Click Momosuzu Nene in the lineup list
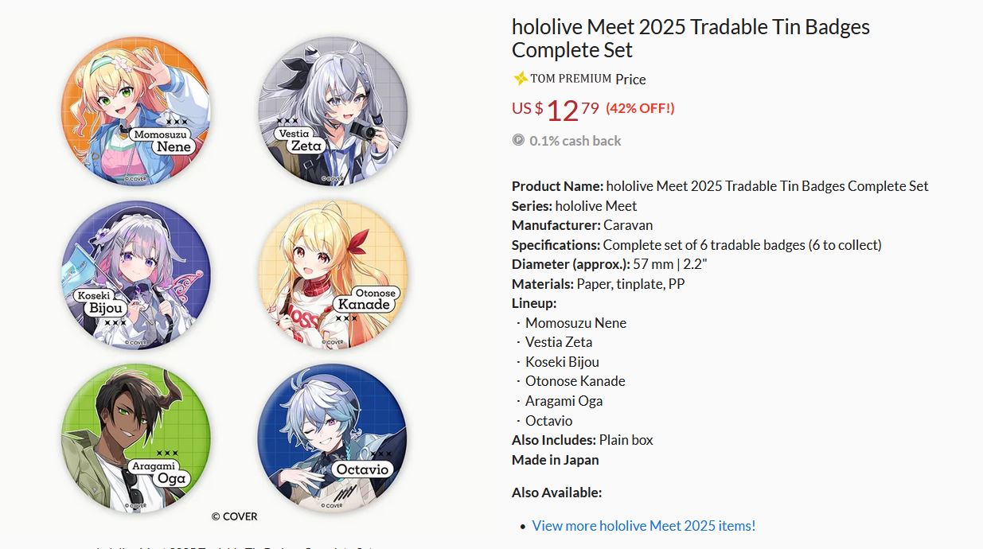 [575, 323]
